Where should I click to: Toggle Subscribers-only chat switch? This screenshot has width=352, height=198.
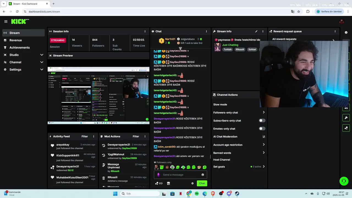(x=262, y=120)
